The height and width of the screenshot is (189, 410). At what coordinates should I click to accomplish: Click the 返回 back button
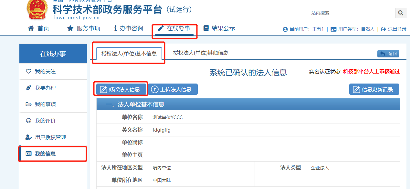point(388,54)
